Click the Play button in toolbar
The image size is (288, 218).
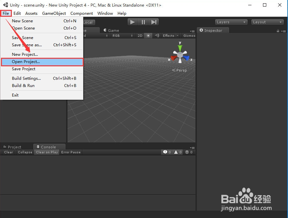point(133,22)
